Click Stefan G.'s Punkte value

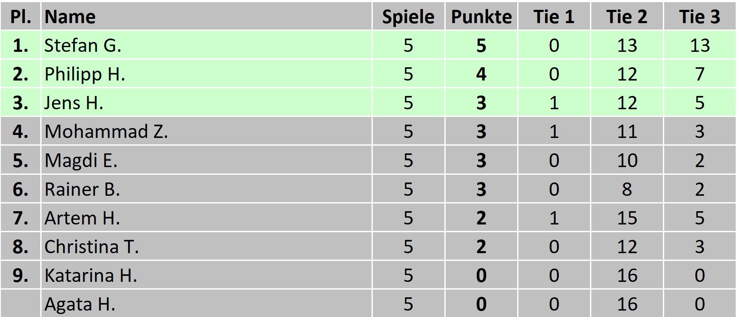481,45
